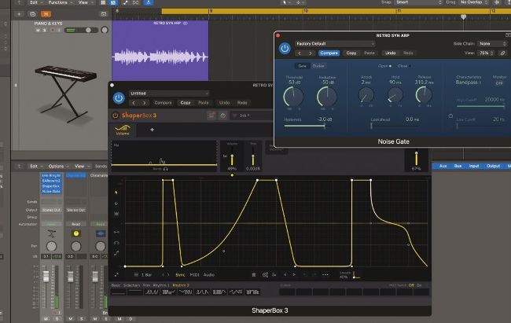Select the pointer tool in ShaperBox editor

pos(118,192)
